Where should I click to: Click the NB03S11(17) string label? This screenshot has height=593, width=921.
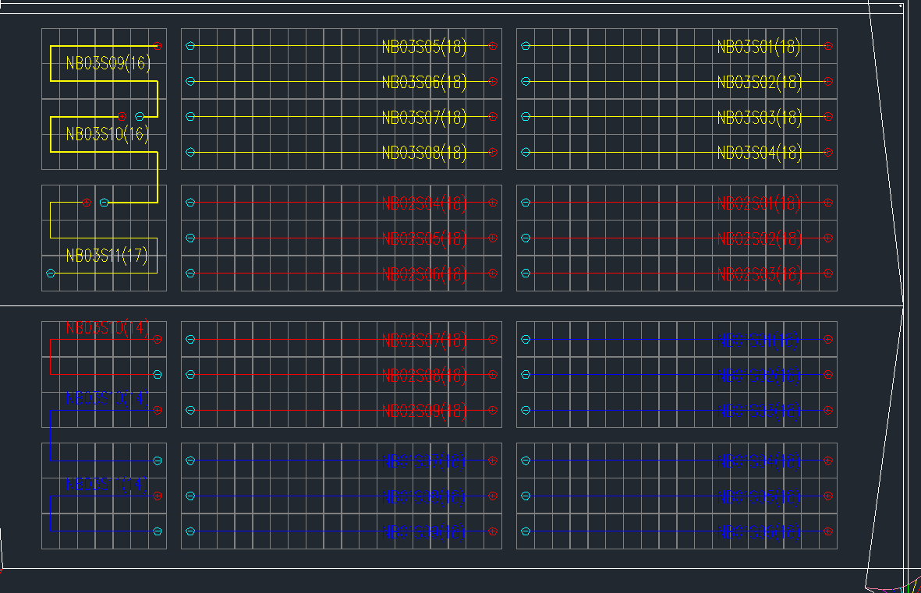point(107,256)
